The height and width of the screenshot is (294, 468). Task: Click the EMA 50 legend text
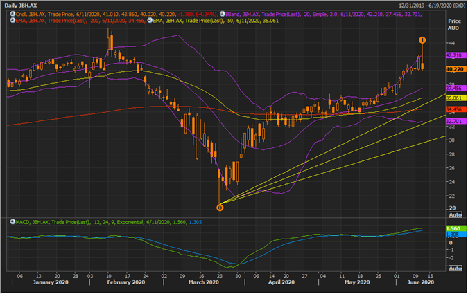click(216, 21)
